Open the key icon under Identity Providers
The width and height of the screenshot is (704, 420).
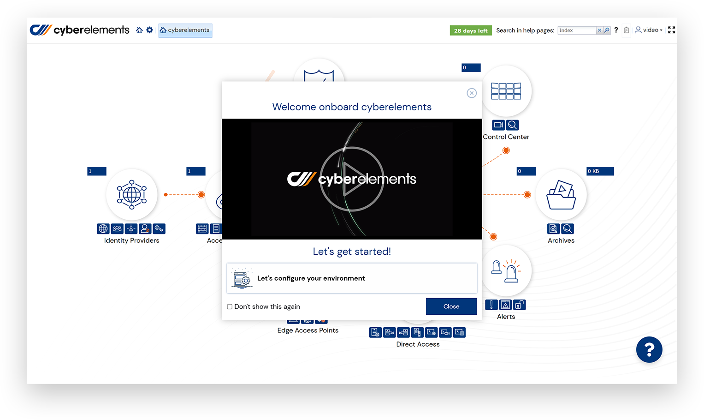click(x=159, y=228)
